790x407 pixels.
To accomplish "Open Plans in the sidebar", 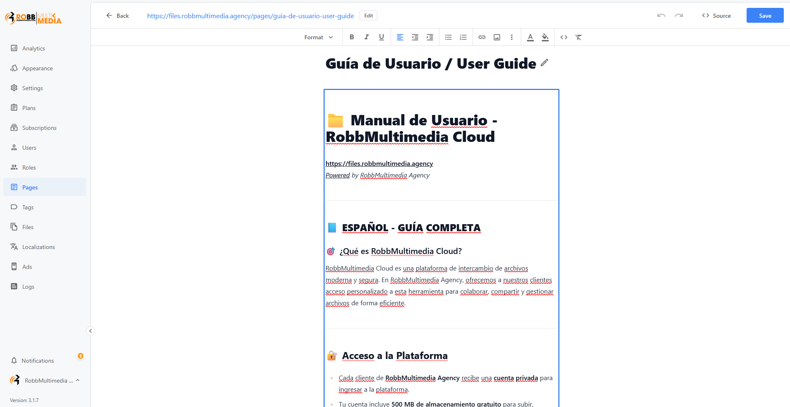I will tap(45, 108).
